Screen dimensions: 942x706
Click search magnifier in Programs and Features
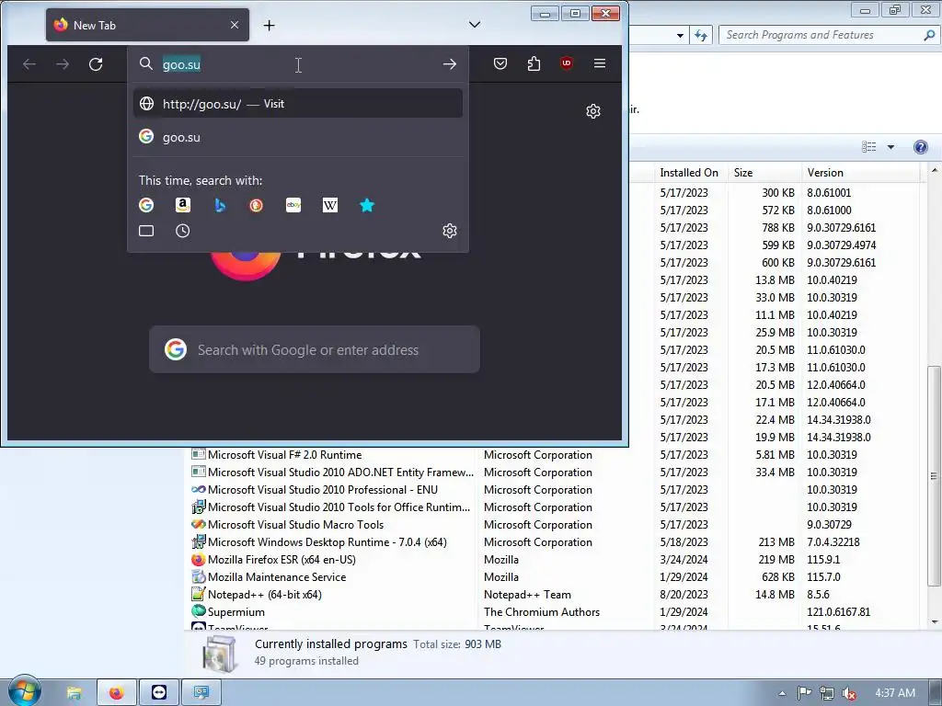click(929, 35)
